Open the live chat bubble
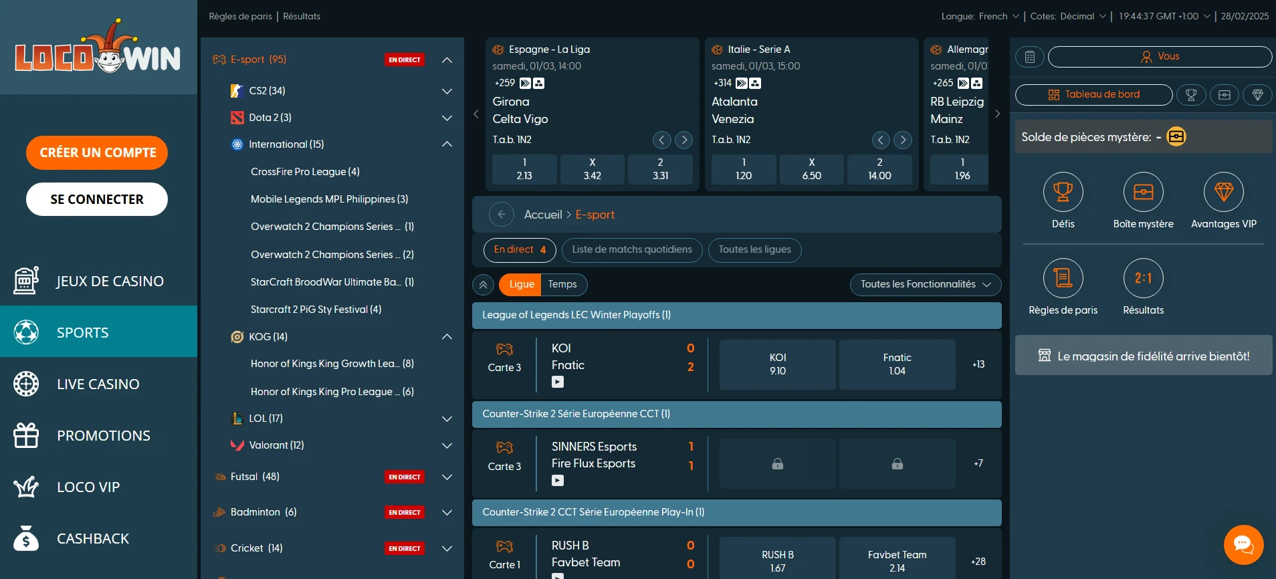 point(1243,545)
